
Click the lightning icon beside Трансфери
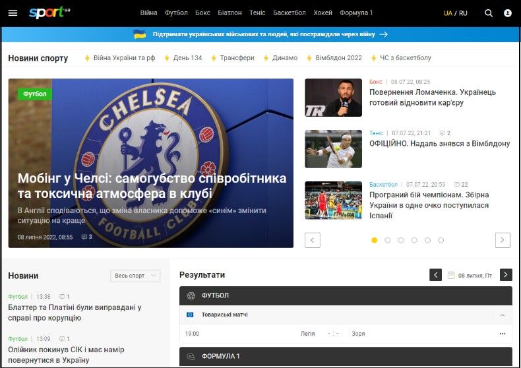[x=214, y=58]
